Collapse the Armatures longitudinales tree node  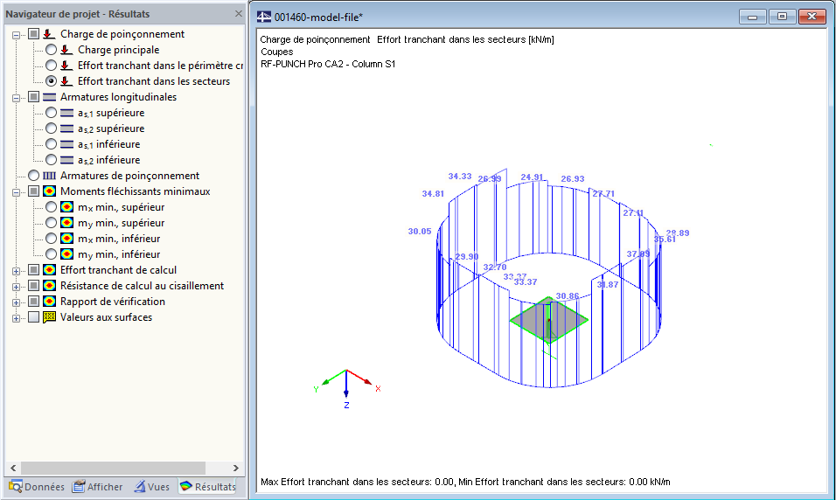coord(16,98)
